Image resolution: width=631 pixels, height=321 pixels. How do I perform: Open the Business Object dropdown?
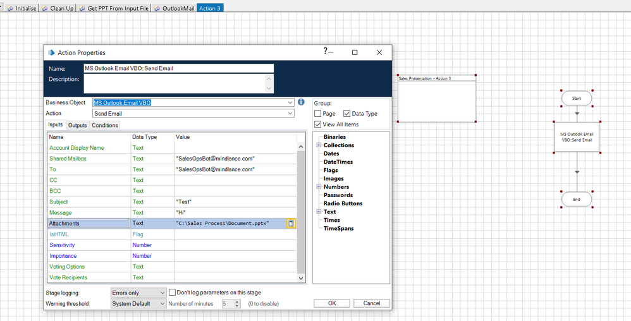tap(290, 102)
